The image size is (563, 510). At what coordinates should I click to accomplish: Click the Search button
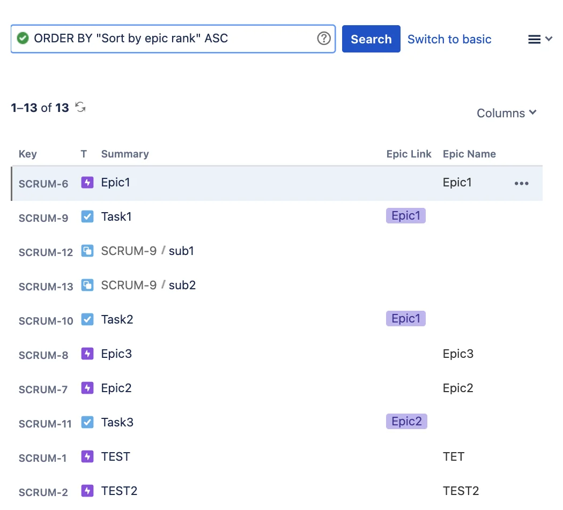coord(371,39)
